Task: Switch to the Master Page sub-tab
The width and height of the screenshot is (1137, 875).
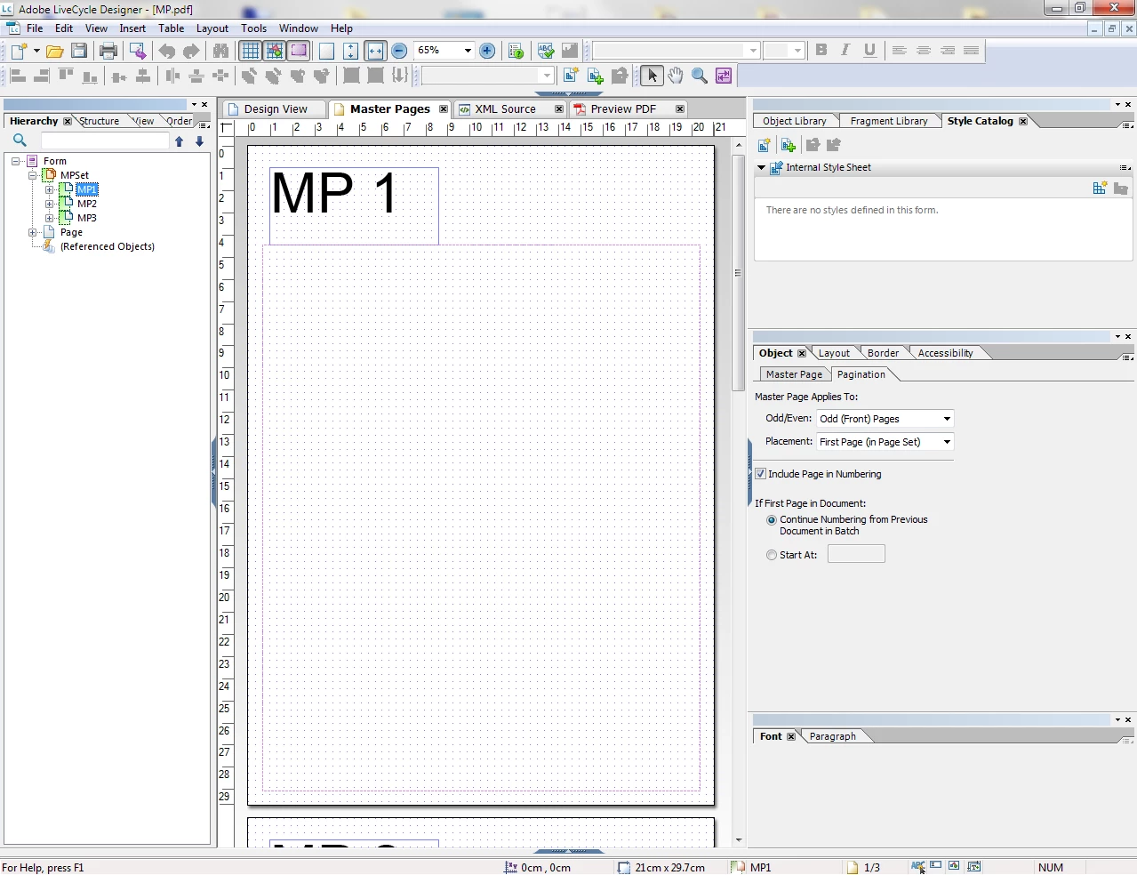Action: tap(794, 374)
